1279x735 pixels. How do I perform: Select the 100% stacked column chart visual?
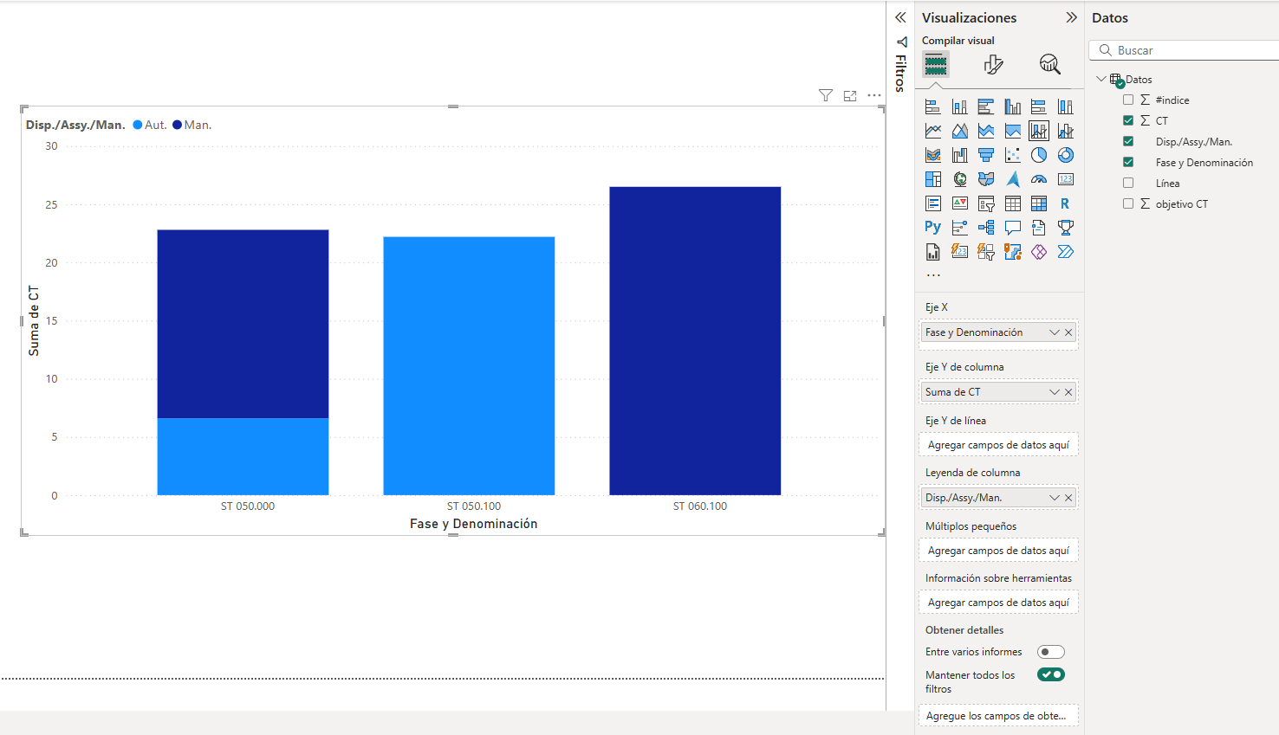[x=1066, y=106]
